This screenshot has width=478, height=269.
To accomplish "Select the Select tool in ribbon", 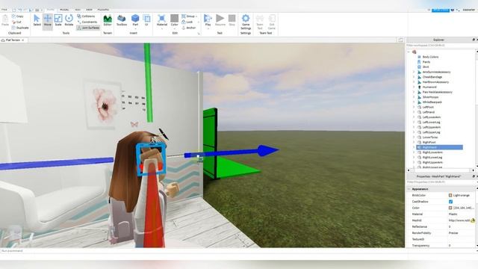I will click(37, 20).
